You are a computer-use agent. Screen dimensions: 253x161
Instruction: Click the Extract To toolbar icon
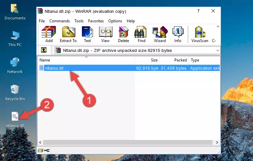[68, 34]
